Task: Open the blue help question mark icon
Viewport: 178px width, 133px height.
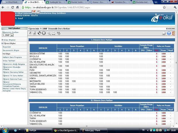Action: [169, 33]
